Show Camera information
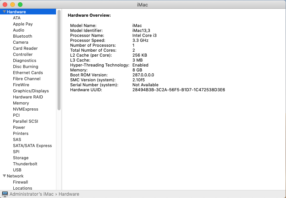This screenshot has width=286, height=198. (21, 42)
